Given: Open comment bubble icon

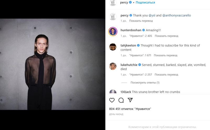Looking at the screenshot, I should click(121, 100).
